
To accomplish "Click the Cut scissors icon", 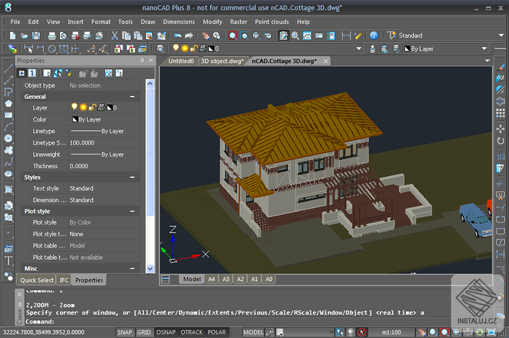I will coord(115,36).
